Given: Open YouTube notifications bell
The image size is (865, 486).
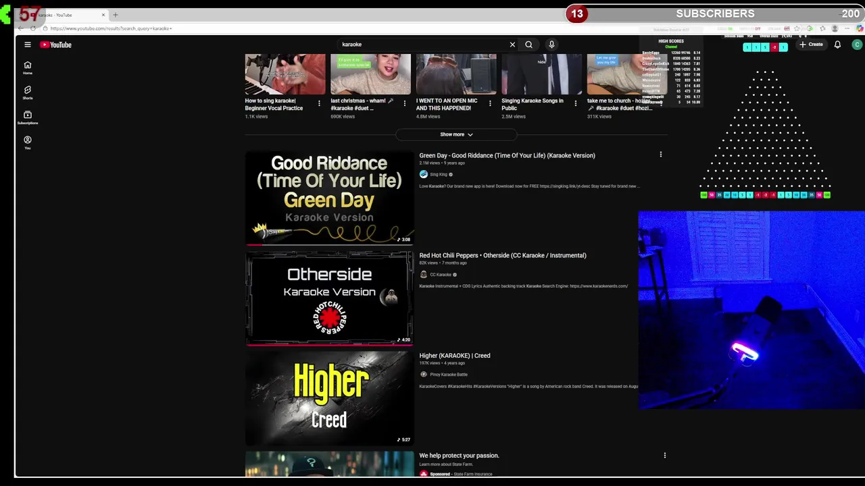Looking at the screenshot, I should [x=837, y=45].
